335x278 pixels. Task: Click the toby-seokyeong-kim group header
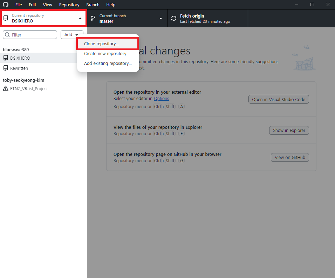click(23, 80)
